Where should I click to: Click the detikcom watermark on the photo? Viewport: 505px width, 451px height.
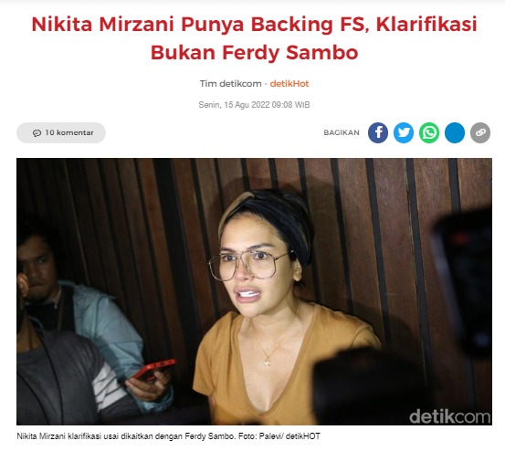(x=449, y=416)
